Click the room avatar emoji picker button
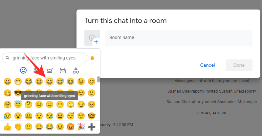 click(92, 38)
